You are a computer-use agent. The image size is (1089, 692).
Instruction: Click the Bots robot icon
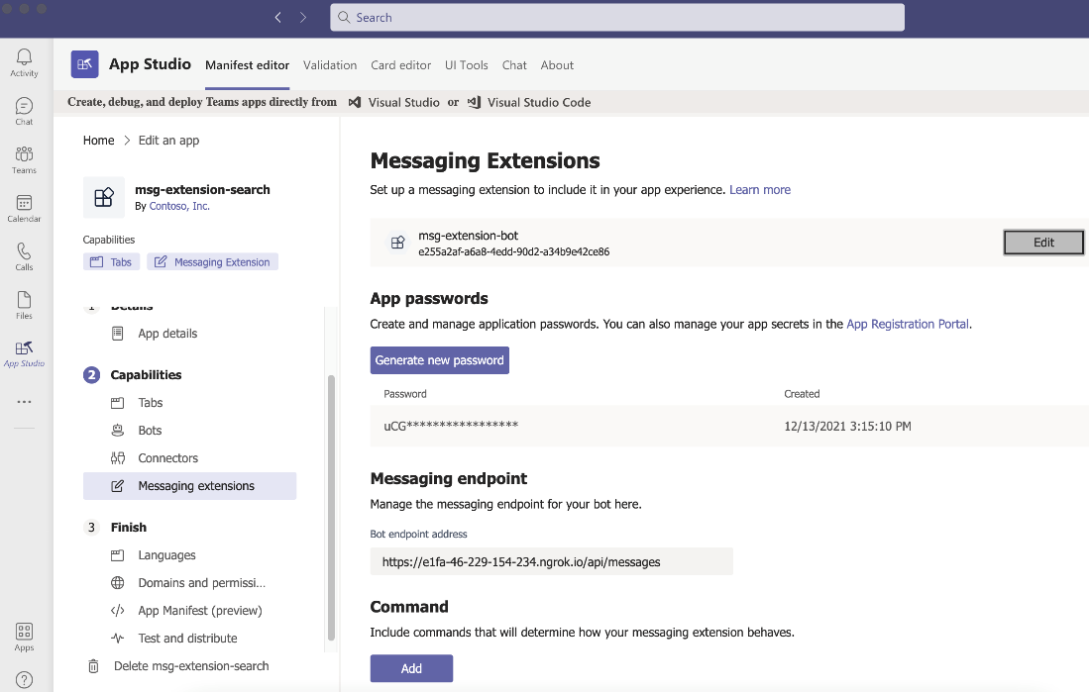(117, 431)
